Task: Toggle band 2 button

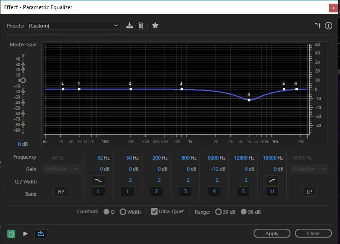Action: click(156, 191)
